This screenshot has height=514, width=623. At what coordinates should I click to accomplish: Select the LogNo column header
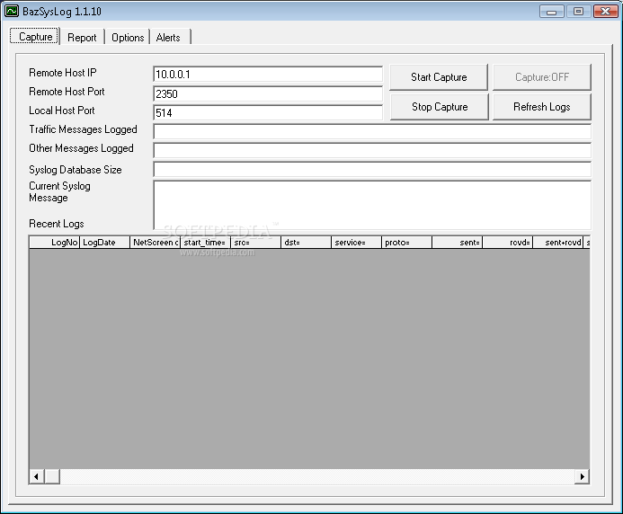[x=55, y=243]
